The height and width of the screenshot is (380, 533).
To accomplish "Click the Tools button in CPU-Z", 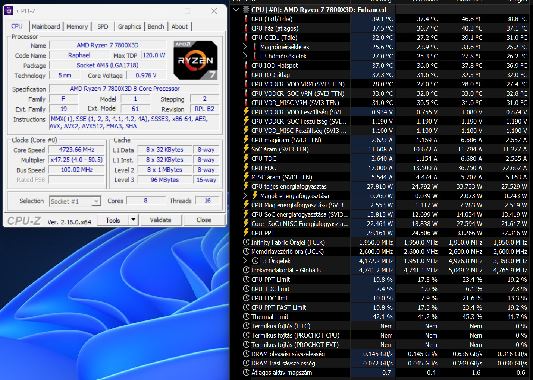I will (113, 220).
